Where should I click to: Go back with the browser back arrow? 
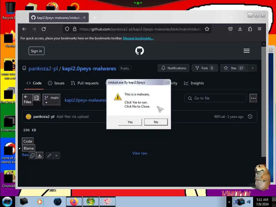pyautogui.click(x=24, y=29)
